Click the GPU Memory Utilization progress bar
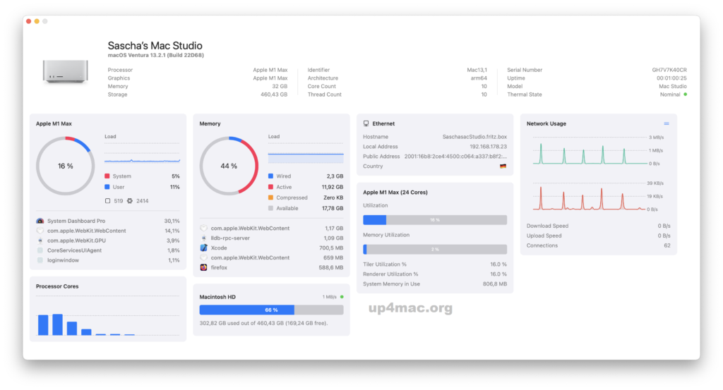 435,249
